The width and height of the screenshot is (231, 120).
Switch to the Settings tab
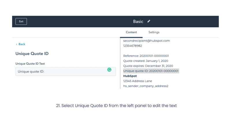(x=154, y=32)
